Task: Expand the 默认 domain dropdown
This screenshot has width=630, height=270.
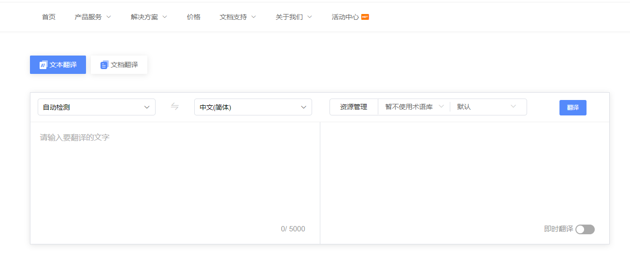Action: [487, 107]
